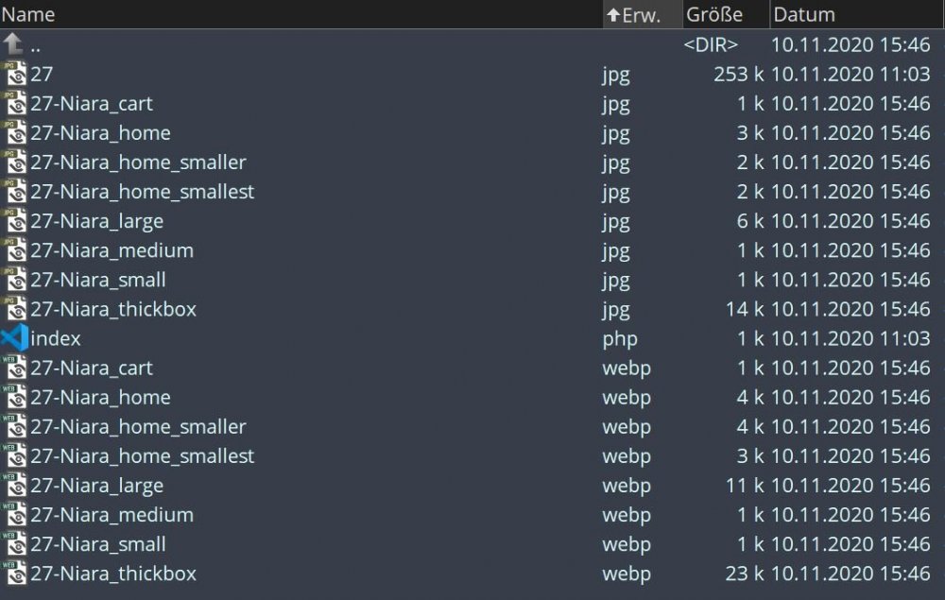Click the sort arrow on the Erw. column
945x600 pixels.
(615, 14)
